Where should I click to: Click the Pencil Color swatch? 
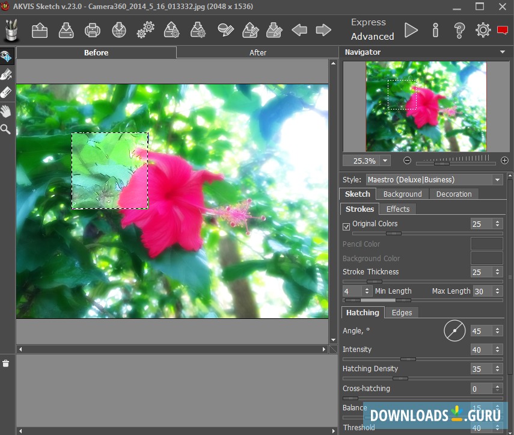[x=486, y=244]
